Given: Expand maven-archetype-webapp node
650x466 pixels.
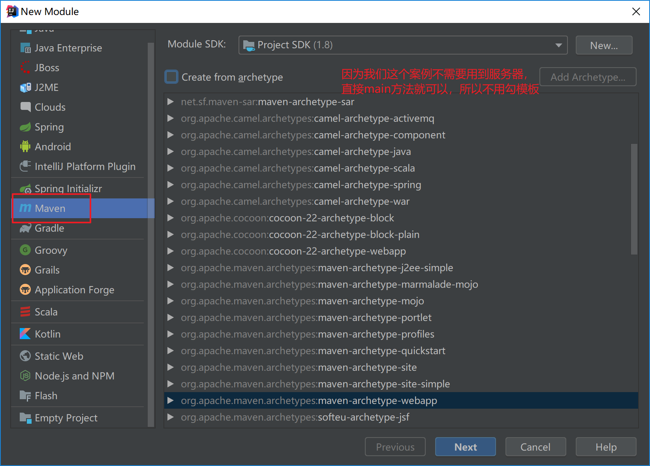Looking at the screenshot, I should click(x=171, y=400).
